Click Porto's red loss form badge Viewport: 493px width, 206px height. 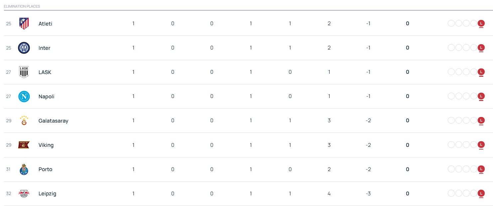point(481,169)
